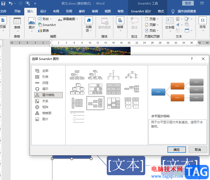
Task: Choose the horizontal labeled hierarchy layout
Action: [113, 103]
